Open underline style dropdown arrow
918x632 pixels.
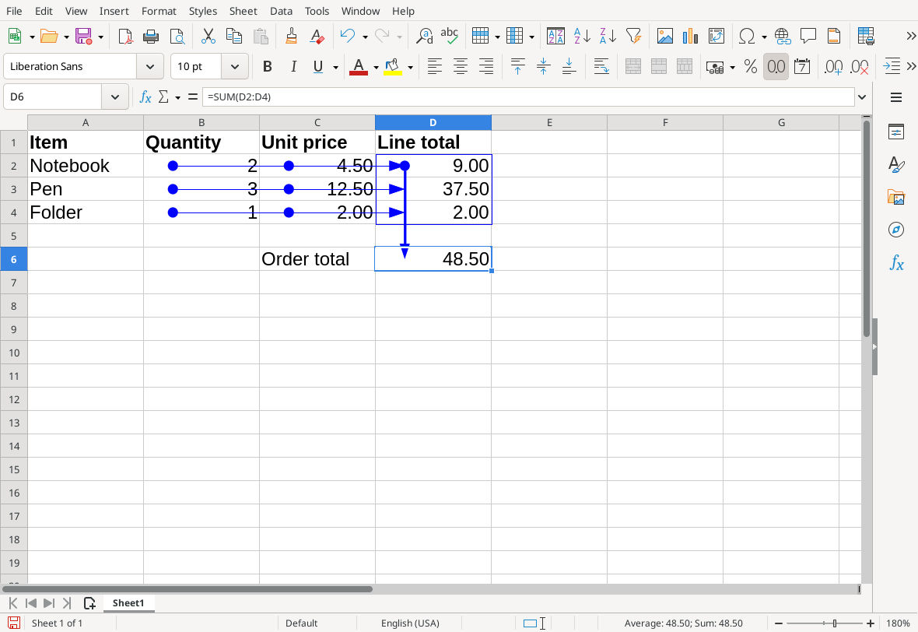(335, 68)
